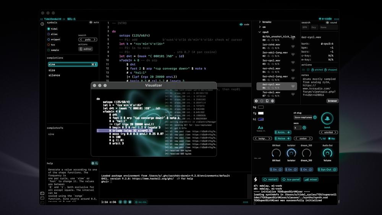This screenshot has height=215, width=382.
Task: Click the upload icon next to tcxv-neptunes slug
Action: tap(315, 117)
